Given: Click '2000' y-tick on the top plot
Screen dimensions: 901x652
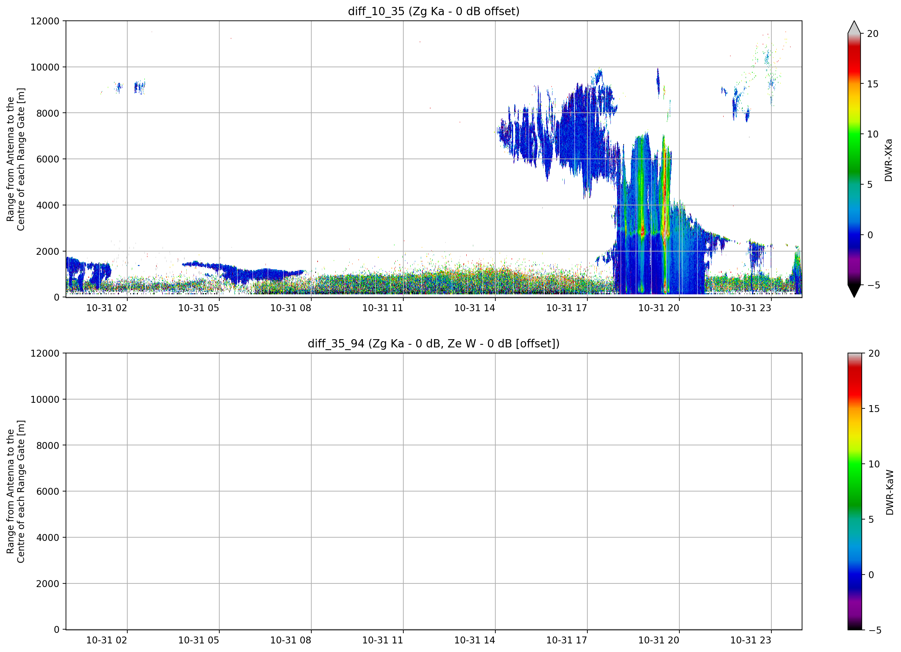Looking at the screenshot, I should pos(48,252).
